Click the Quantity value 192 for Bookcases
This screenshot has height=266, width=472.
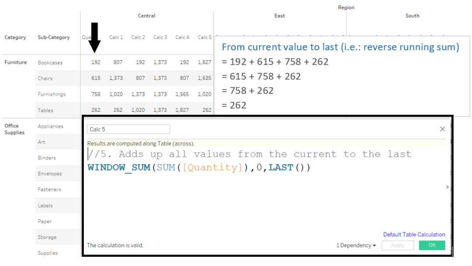click(96, 62)
